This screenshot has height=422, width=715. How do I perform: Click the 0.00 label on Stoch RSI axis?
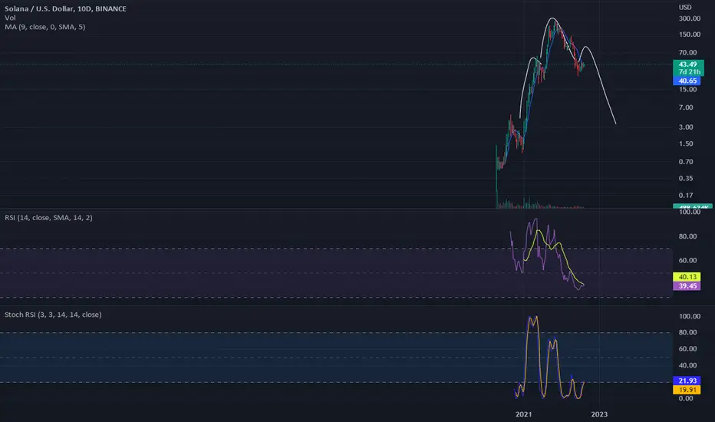point(686,398)
